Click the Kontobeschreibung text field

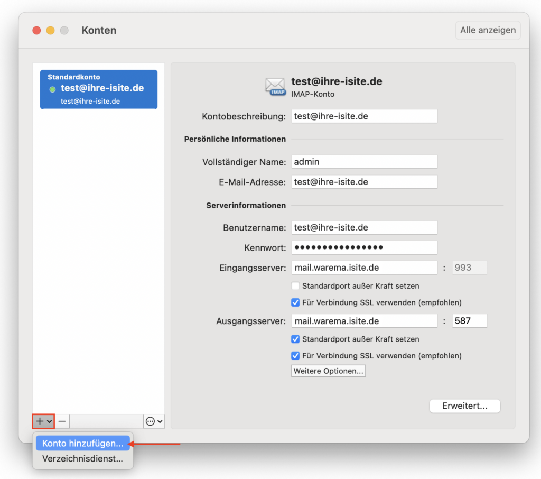click(364, 116)
